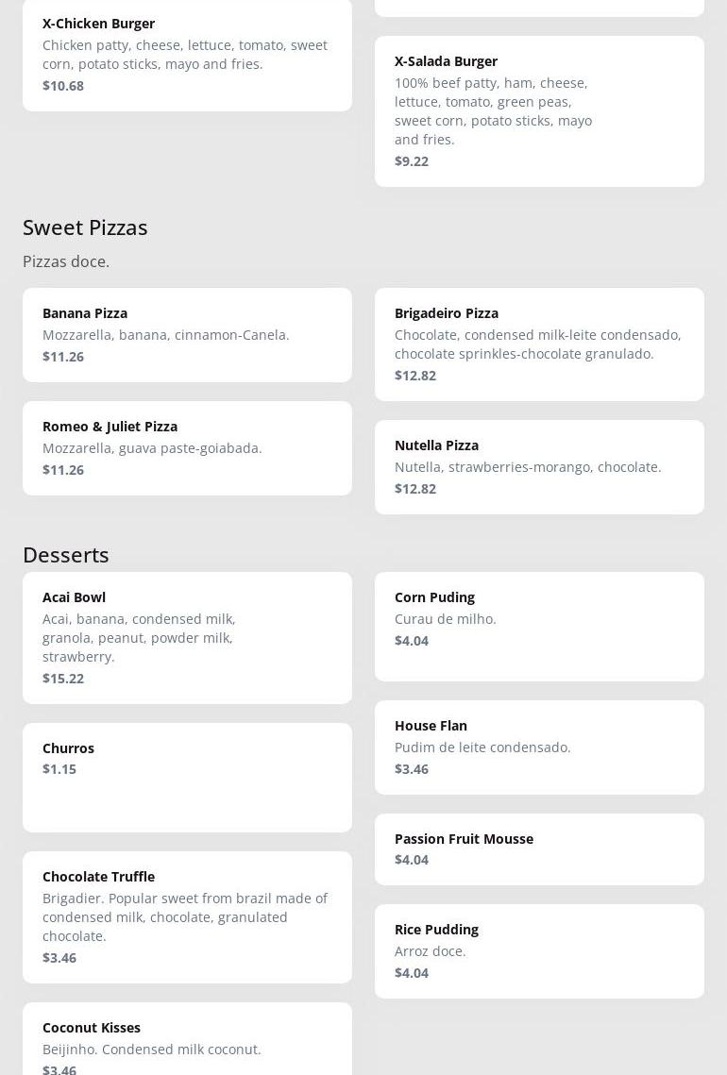This screenshot has height=1075, width=727.
Task: Add Churros by clicking its card
Action: click(x=187, y=777)
